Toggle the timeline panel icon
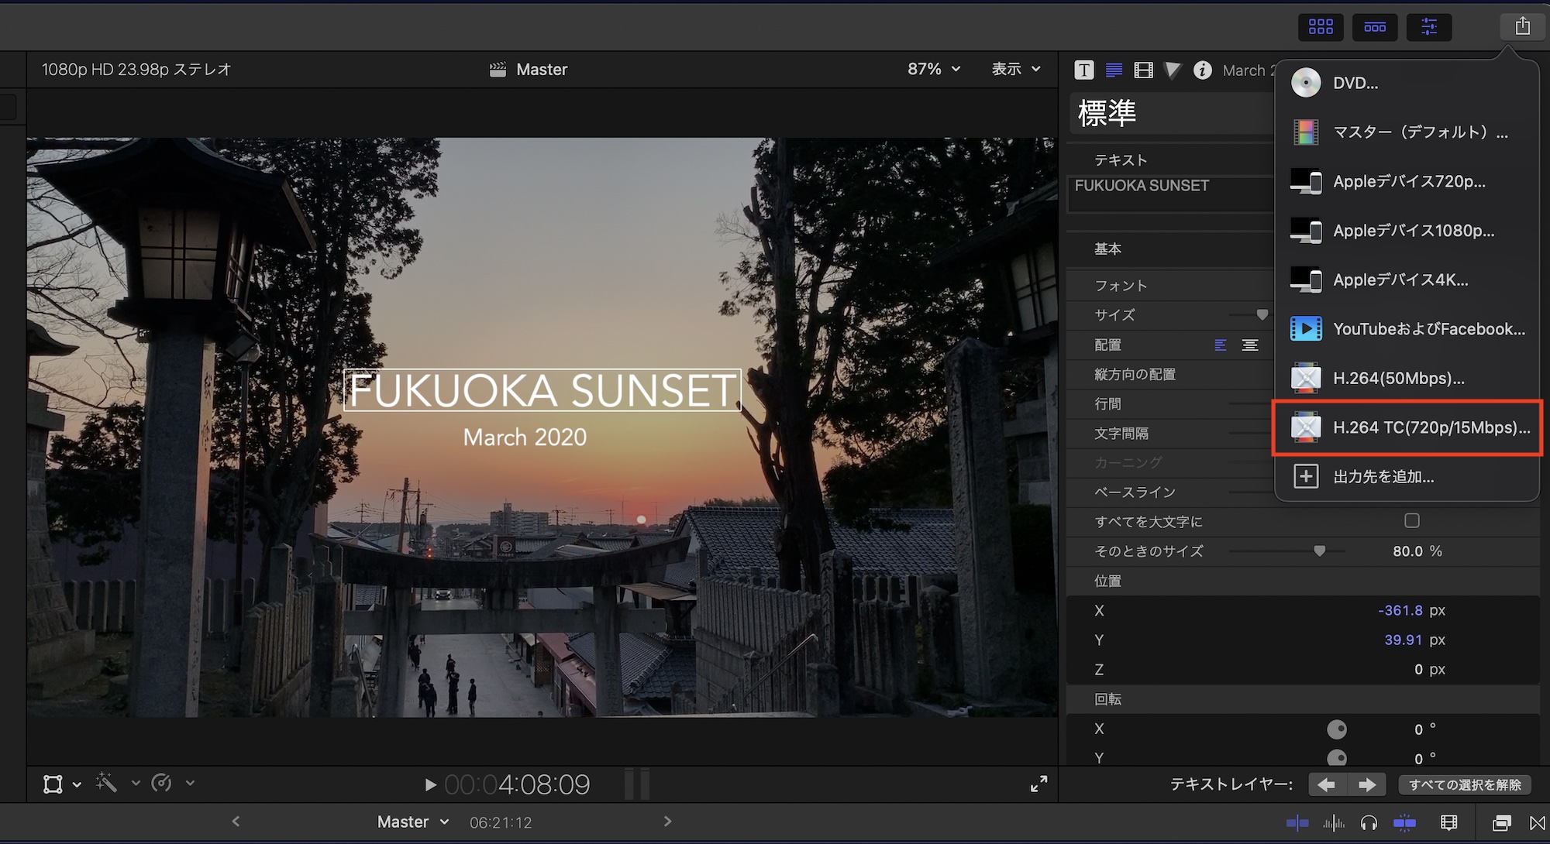1550x844 pixels. (x=1375, y=27)
